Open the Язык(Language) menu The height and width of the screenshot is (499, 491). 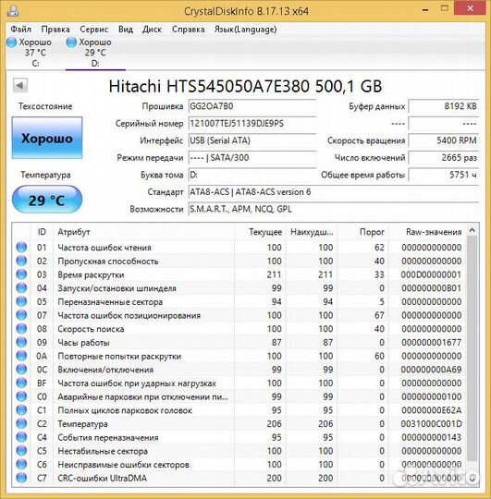point(245,30)
